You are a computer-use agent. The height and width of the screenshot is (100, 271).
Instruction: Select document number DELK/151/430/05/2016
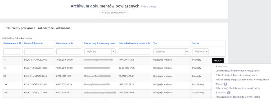(35, 60)
